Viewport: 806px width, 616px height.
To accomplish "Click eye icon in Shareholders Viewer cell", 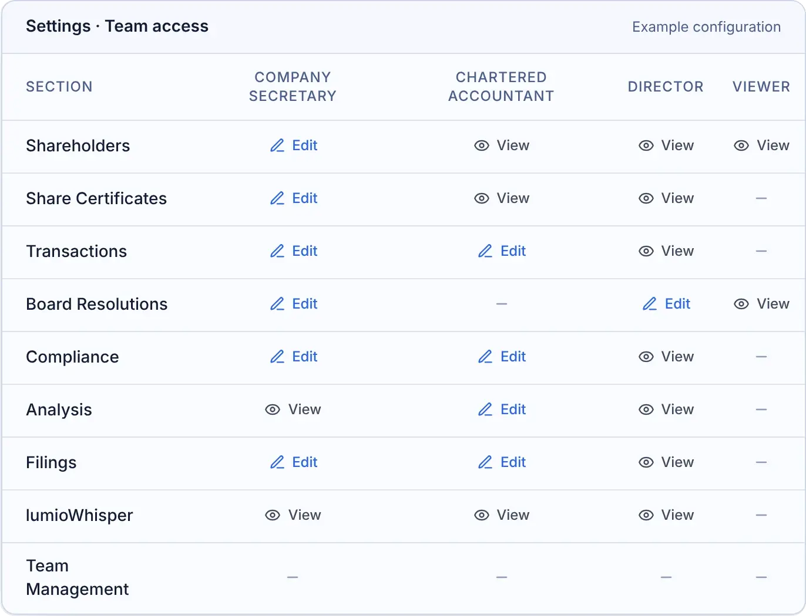I will [741, 145].
